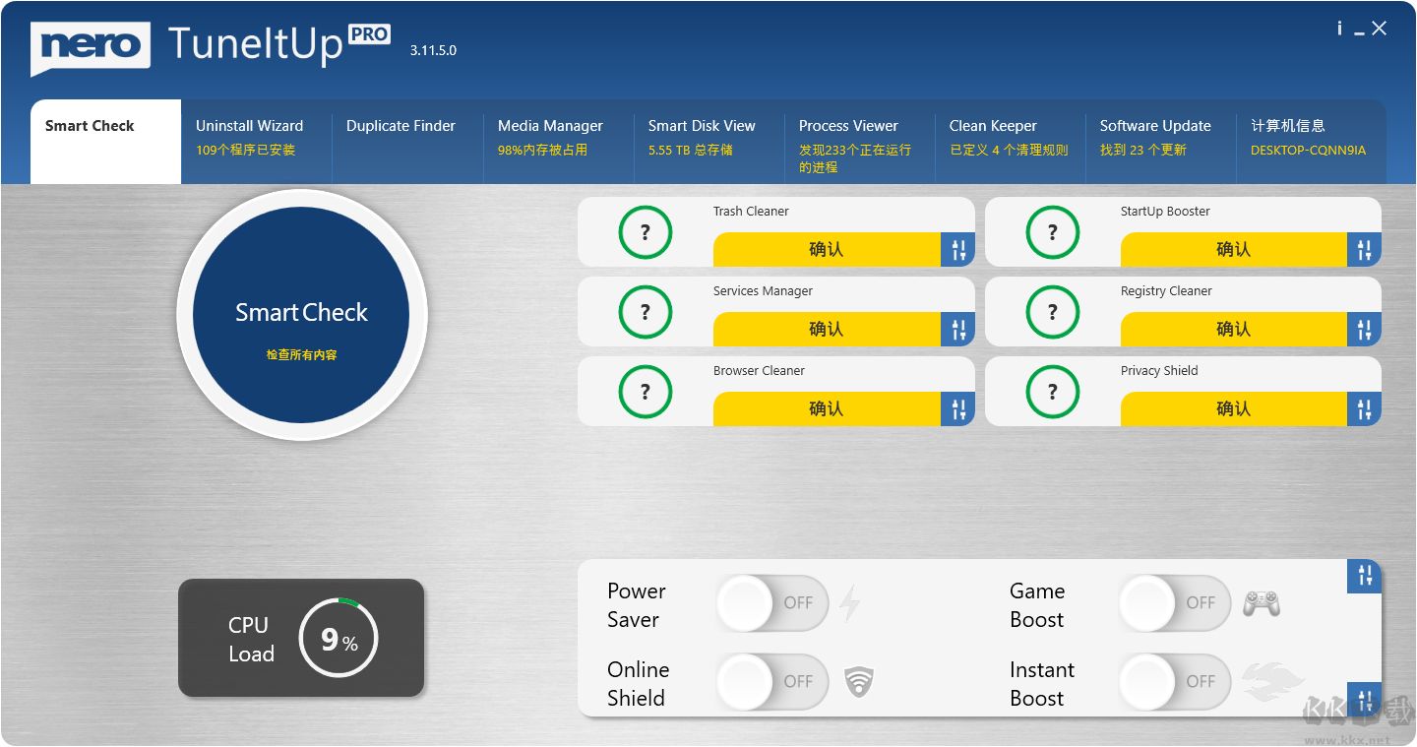Click the Trash Cleaner question mark status icon

[x=646, y=232]
